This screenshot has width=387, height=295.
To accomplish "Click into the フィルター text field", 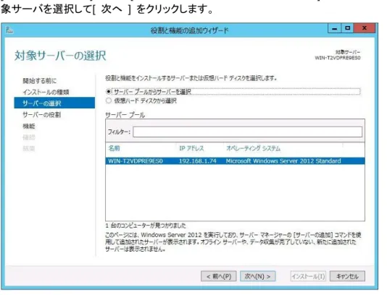I will [247, 132].
